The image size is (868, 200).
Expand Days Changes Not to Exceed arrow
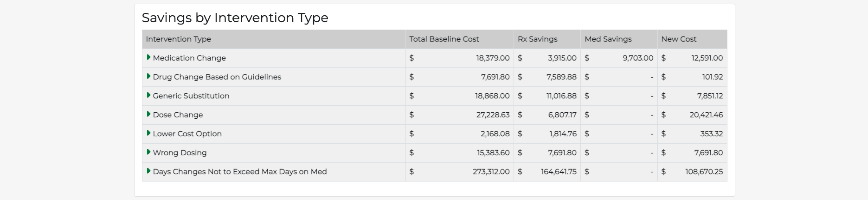148,171
